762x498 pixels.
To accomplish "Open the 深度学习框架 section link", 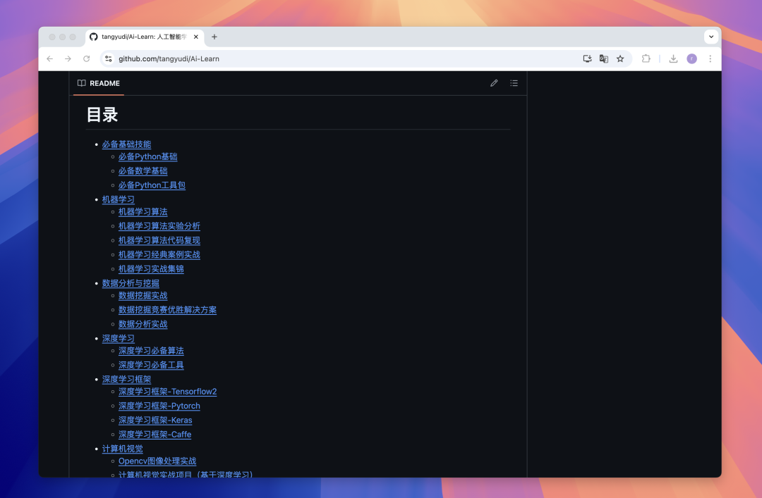I will click(126, 379).
